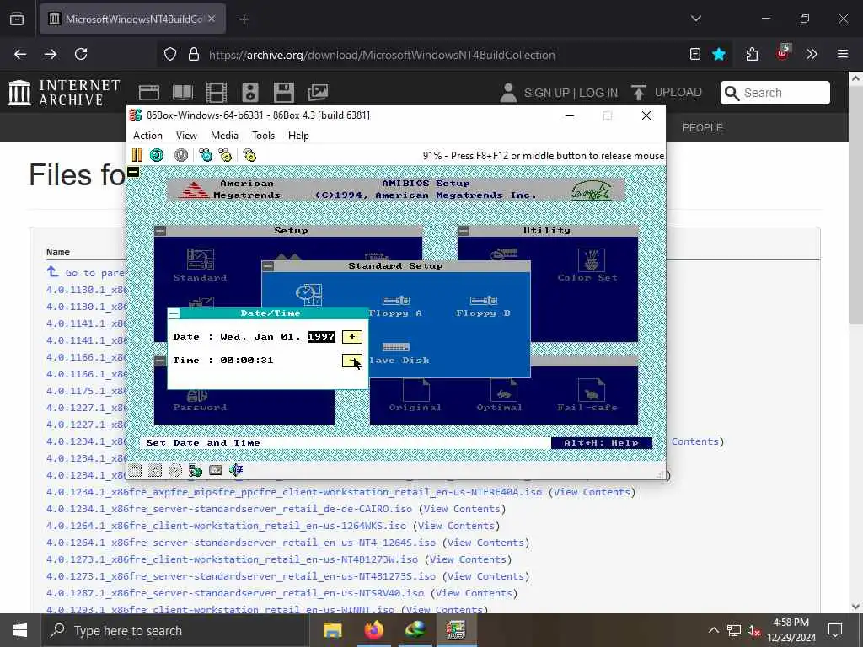This screenshot has height=647, width=863.
Task: Decrease date value with minus button
Action: tap(352, 361)
